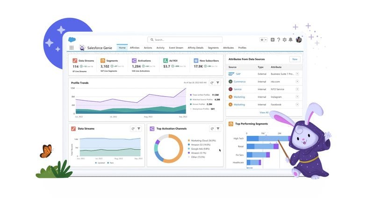Click View All under attributes table
Image resolution: width=374 pixels, height=210 pixels.
point(264,112)
